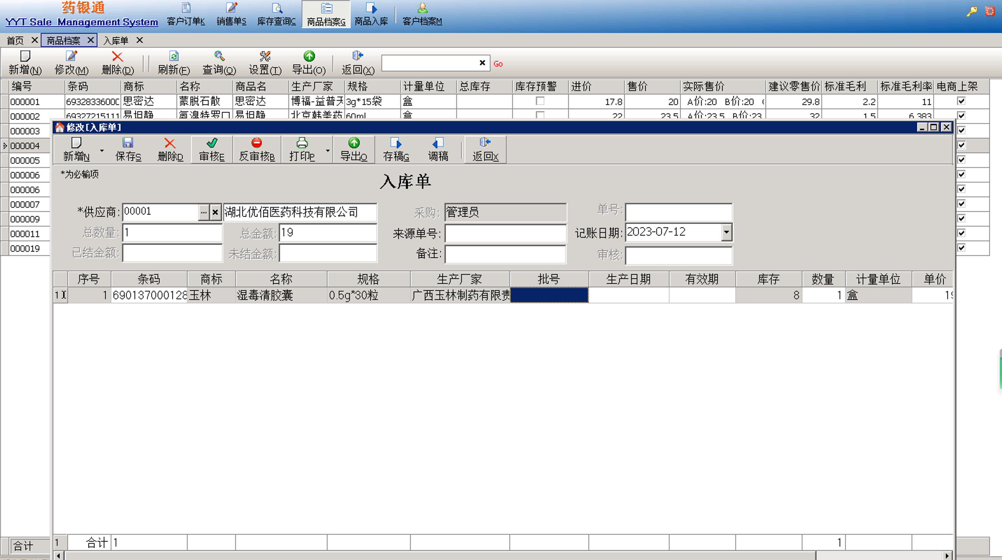
Task: Click the 反审核B reverse-audit icon
Action: 257,143
